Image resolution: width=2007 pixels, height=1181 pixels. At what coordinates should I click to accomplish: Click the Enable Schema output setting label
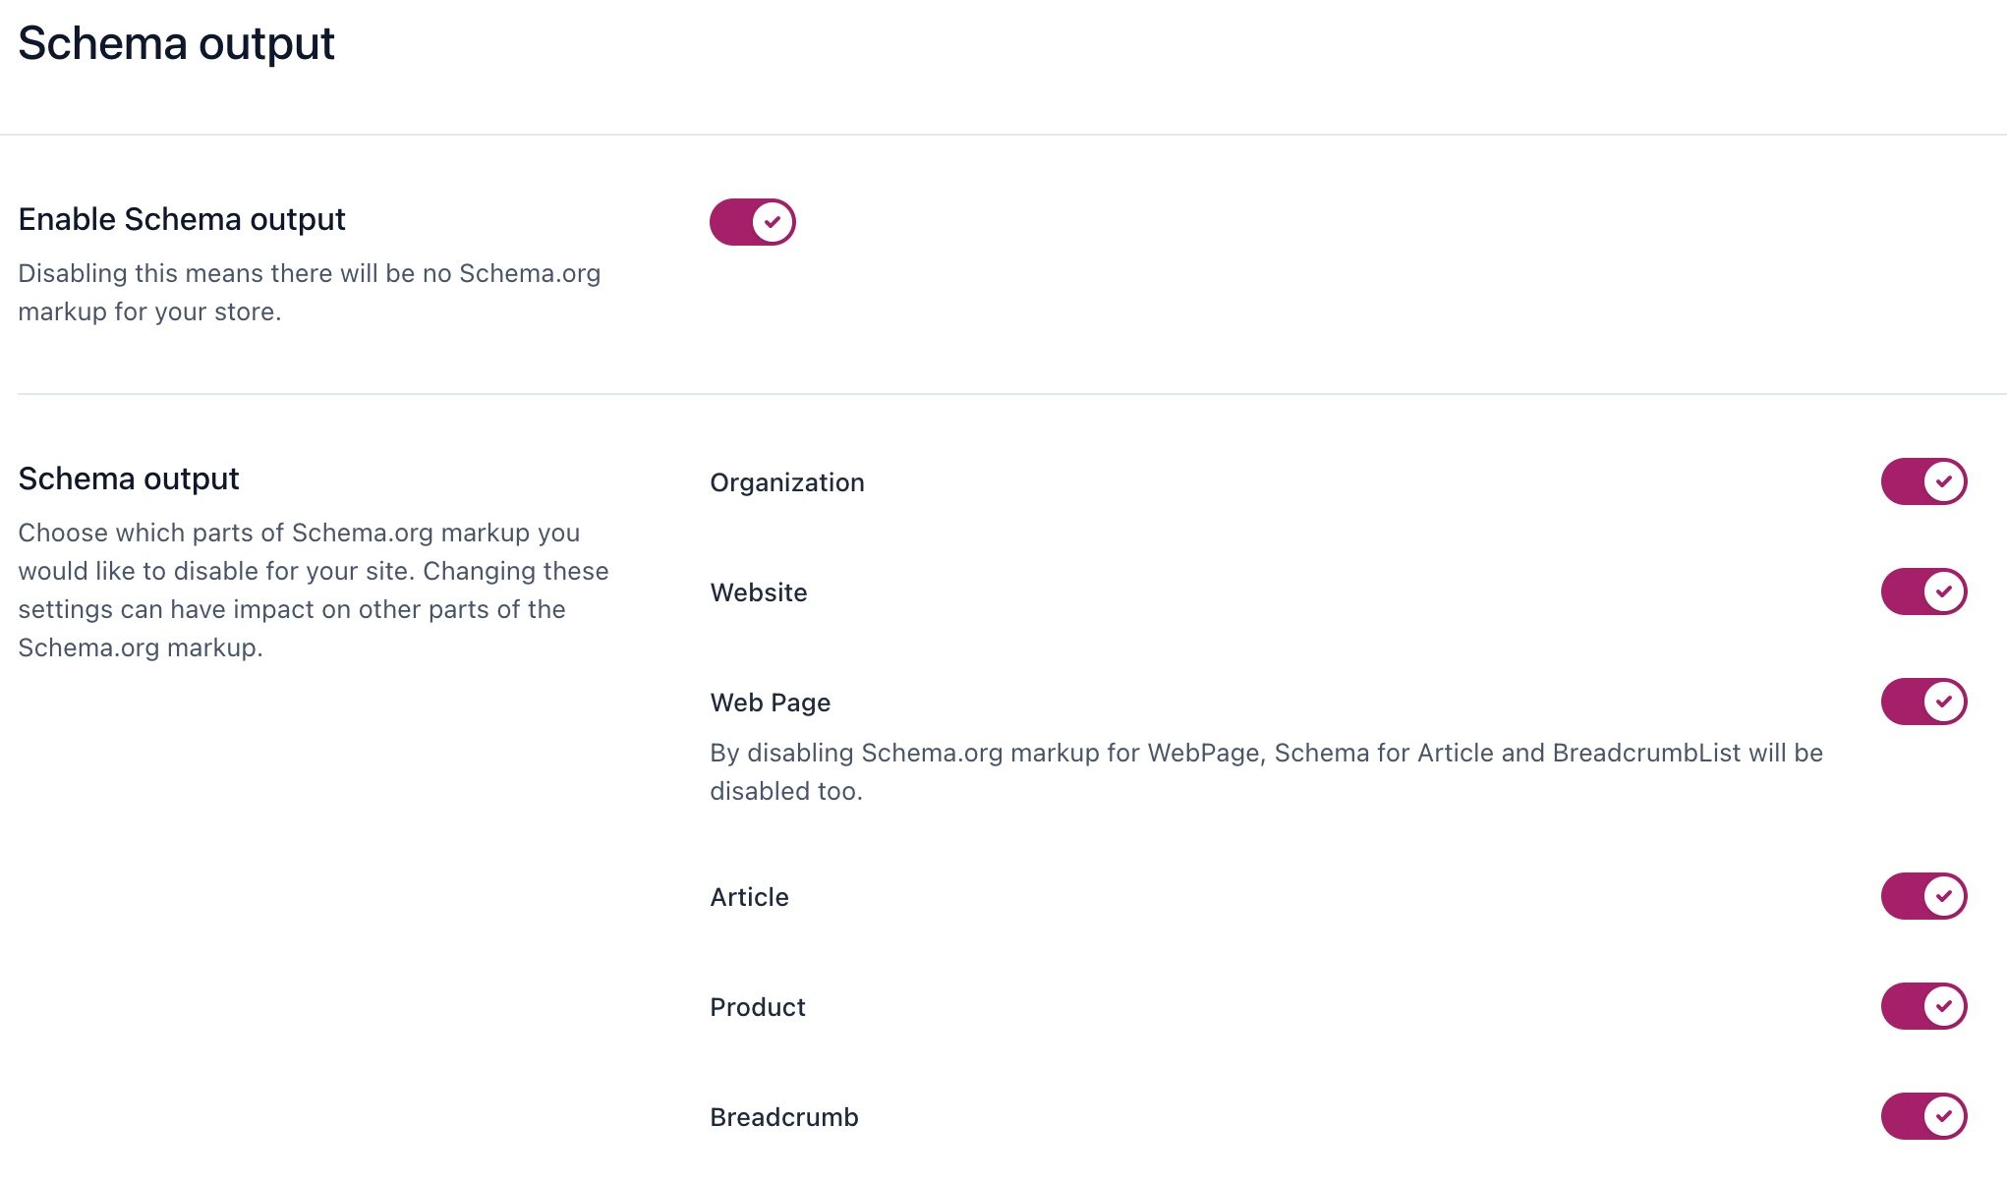click(x=182, y=219)
